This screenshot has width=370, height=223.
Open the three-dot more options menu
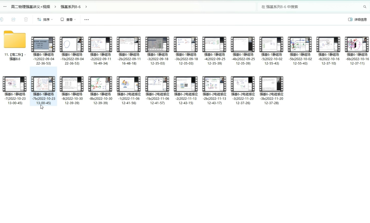[86, 19]
